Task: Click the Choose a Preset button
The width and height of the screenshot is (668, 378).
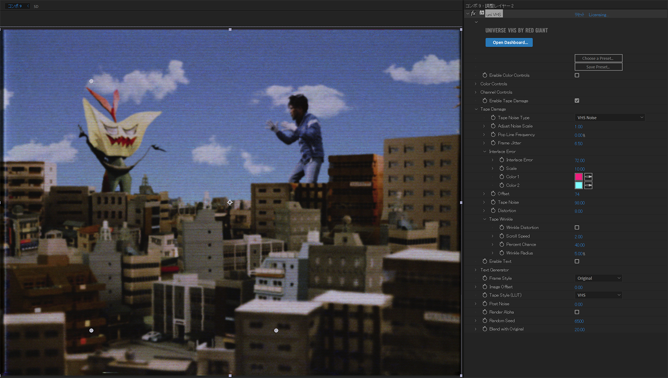Action: [x=598, y=58]
